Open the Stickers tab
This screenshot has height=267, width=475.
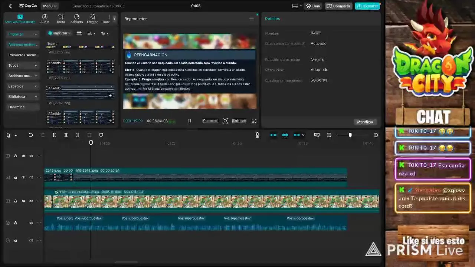[76, 19]
